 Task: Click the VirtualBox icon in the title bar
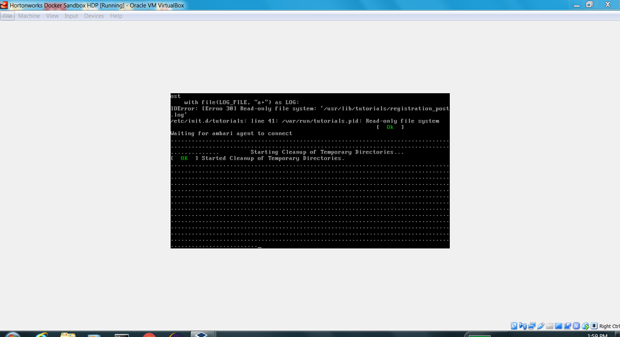tap(4, 5)
